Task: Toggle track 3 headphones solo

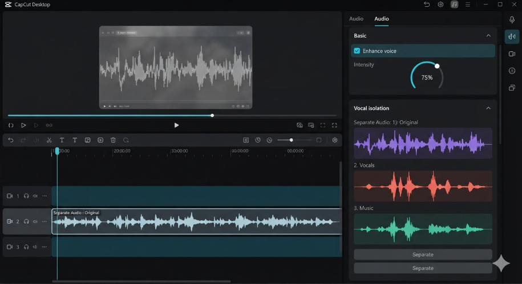Action: tap(26, 247)
